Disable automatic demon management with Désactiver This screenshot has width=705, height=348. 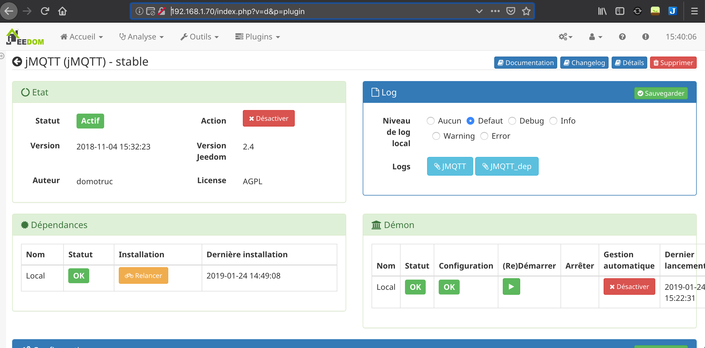coord(629,287)
